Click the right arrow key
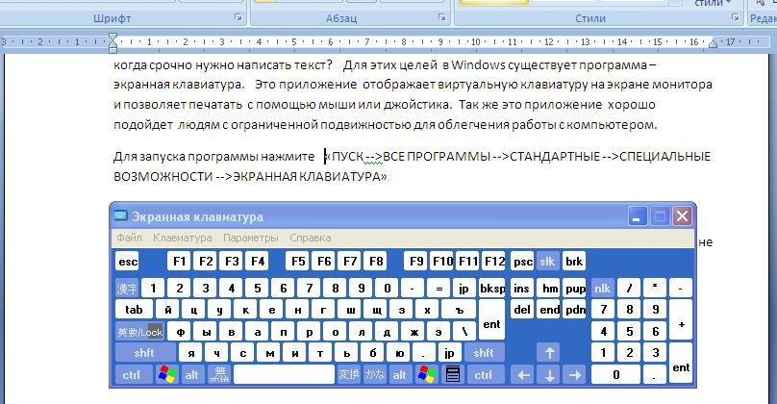This screenshot has width=777, height=404. point(575,375)
